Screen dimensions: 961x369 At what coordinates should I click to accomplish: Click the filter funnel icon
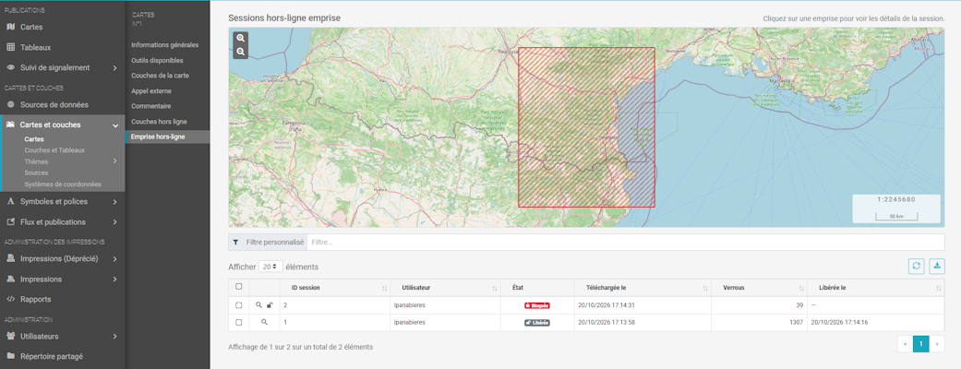click(236, 242)
